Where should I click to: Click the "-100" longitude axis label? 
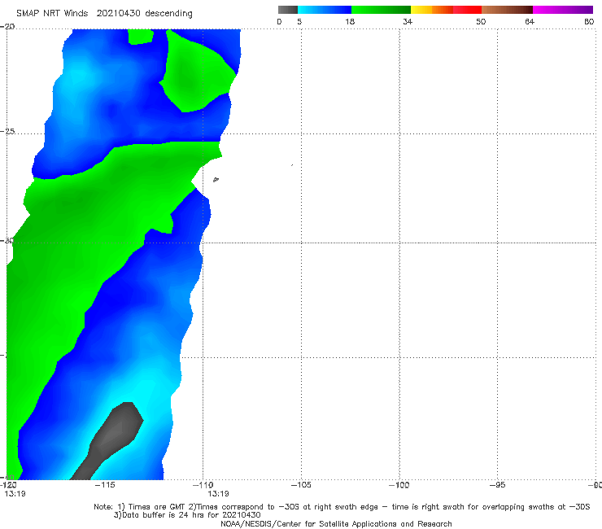[399, 485]
